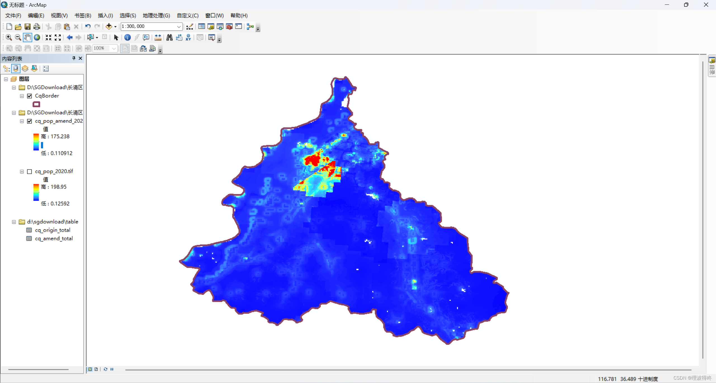Click the Full Extent globe icon
Image resolution: width=716 pixels, height=383 pixels.
click(37, 37)
